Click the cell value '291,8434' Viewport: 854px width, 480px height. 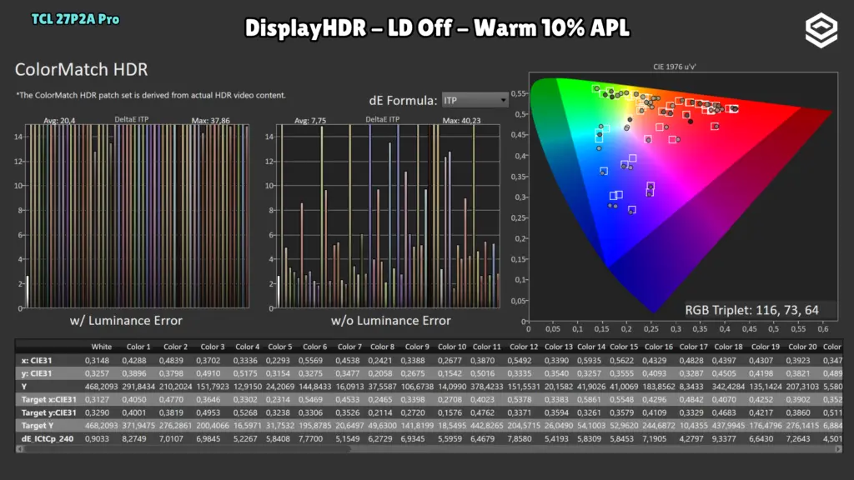(138, 387)
